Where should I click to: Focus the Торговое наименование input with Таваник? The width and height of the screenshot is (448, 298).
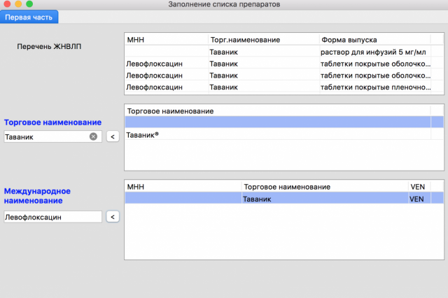tap(53, 136)
